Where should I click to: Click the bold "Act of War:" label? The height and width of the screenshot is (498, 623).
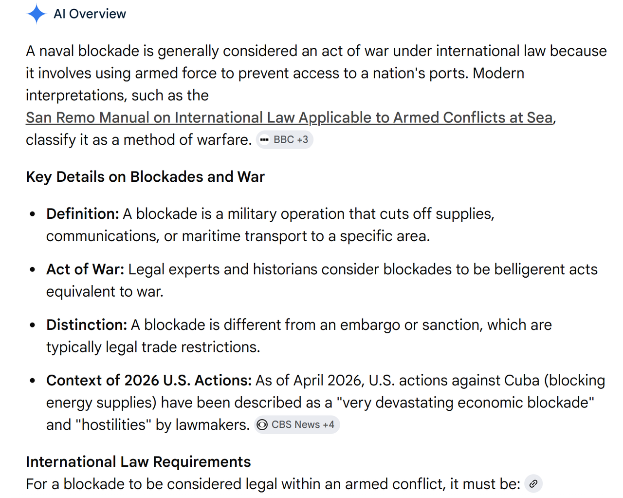click(x=85, y=269)
